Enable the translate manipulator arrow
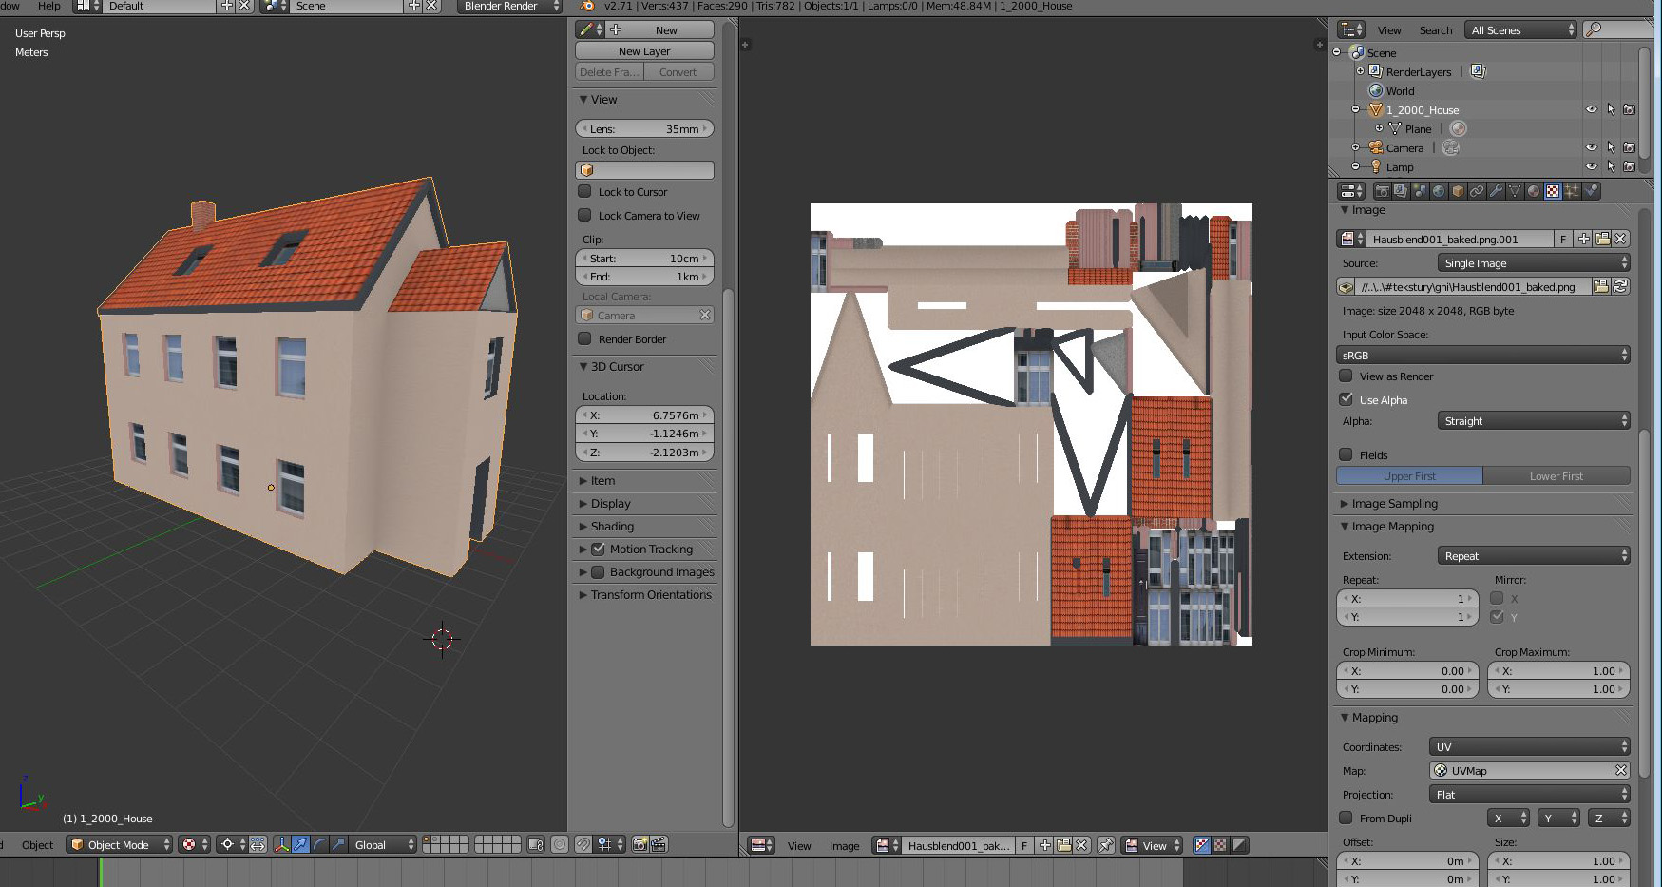Viewport: 1662px width, 887px height. [300, 844]
